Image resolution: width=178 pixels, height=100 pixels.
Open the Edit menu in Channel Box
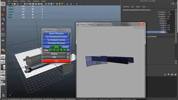click(x=132, y=7)
